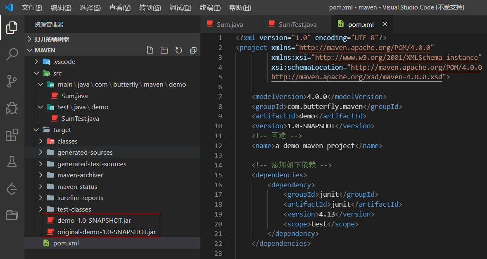Refresh the explorer file tree
The image size is (487, 259).
(x=178, y=50)
